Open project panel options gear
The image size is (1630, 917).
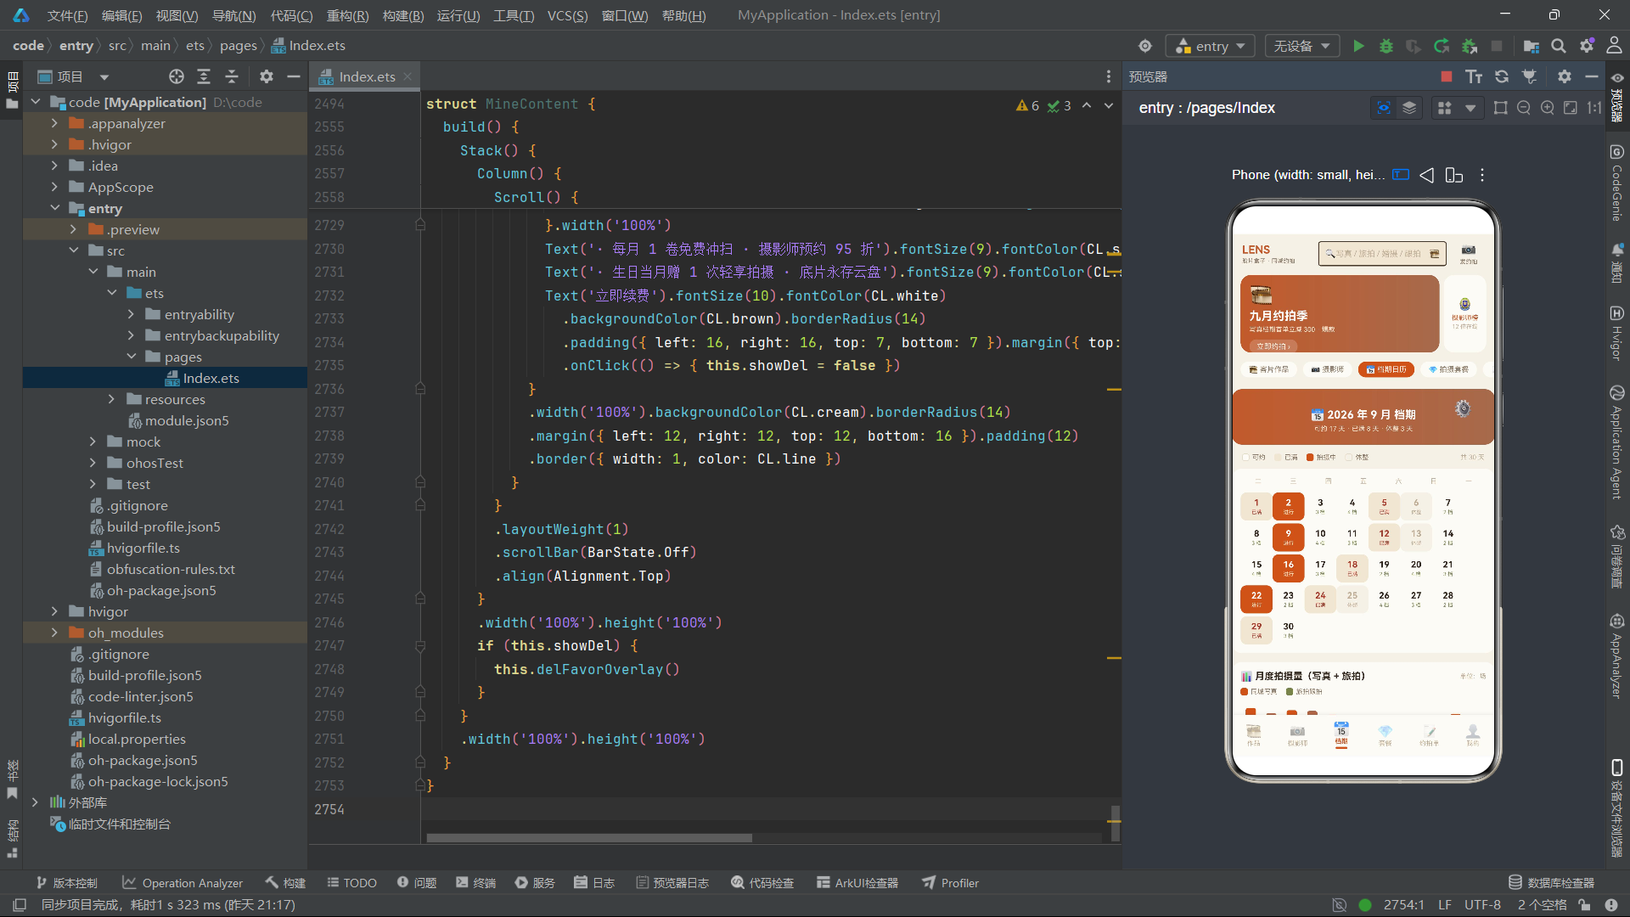point(267,76)
